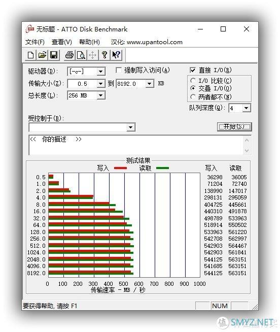
Task: Click the read value 564467
Action: 237,246
